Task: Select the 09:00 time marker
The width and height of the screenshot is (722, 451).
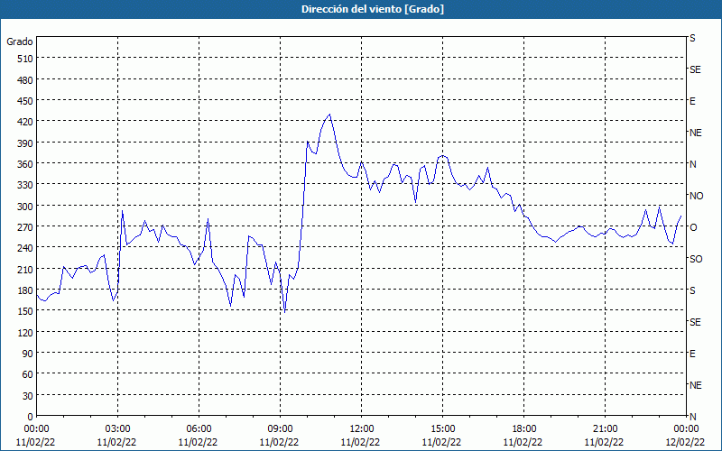Action: pos(280,428)
